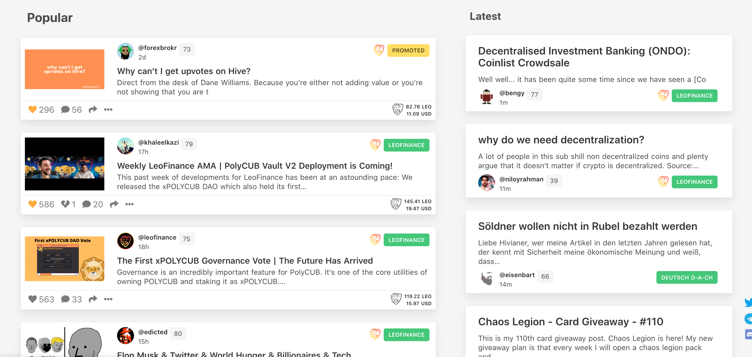Click the '296' like count
The width and height of the screenshot is (752, 357).
46,109
